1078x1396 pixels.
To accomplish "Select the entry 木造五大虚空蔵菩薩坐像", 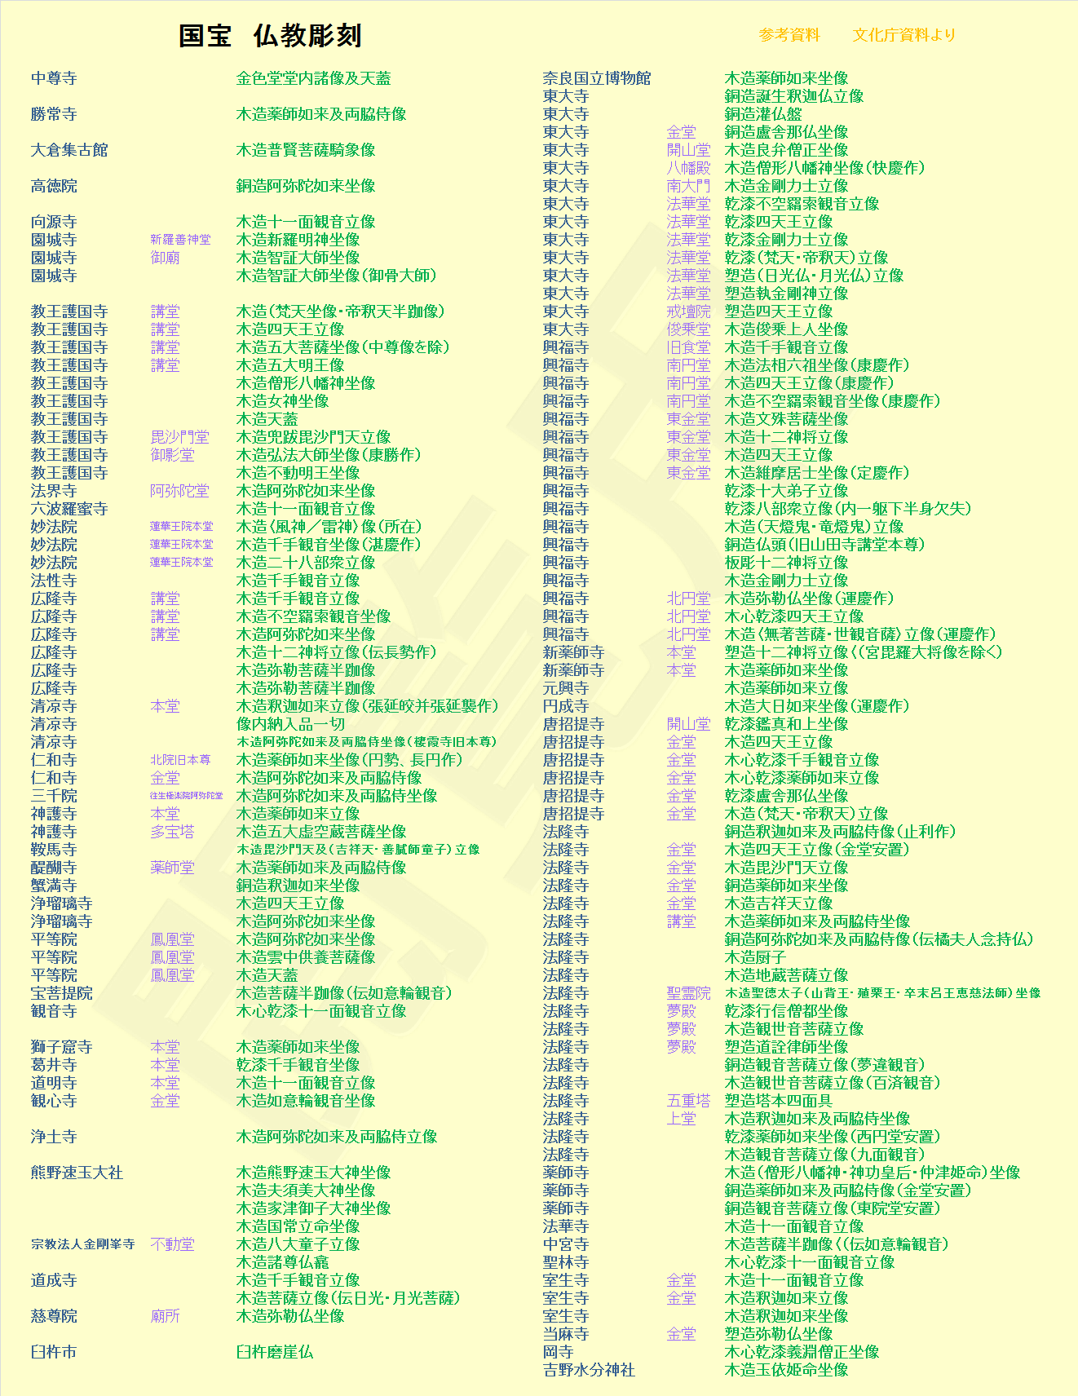I will [x=321, y=832].
